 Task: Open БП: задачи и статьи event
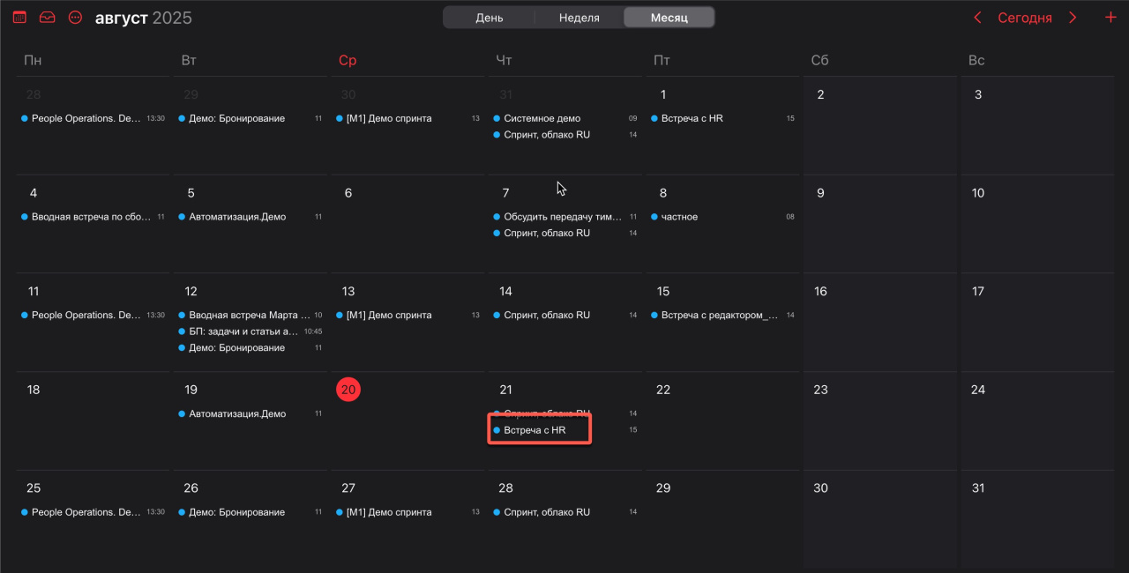click(243, 331)
